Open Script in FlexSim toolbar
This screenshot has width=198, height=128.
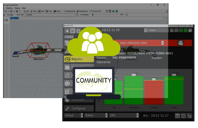point(57,11)
